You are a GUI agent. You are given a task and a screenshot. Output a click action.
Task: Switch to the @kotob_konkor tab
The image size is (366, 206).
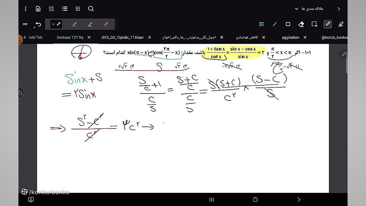coord(334,38)
